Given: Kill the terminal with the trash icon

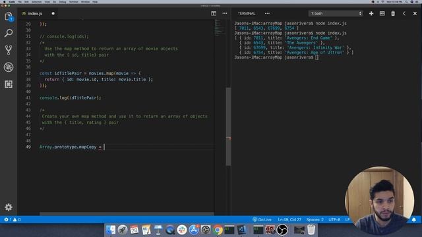Looking at the screenshot, I should [x=393, y=13].
